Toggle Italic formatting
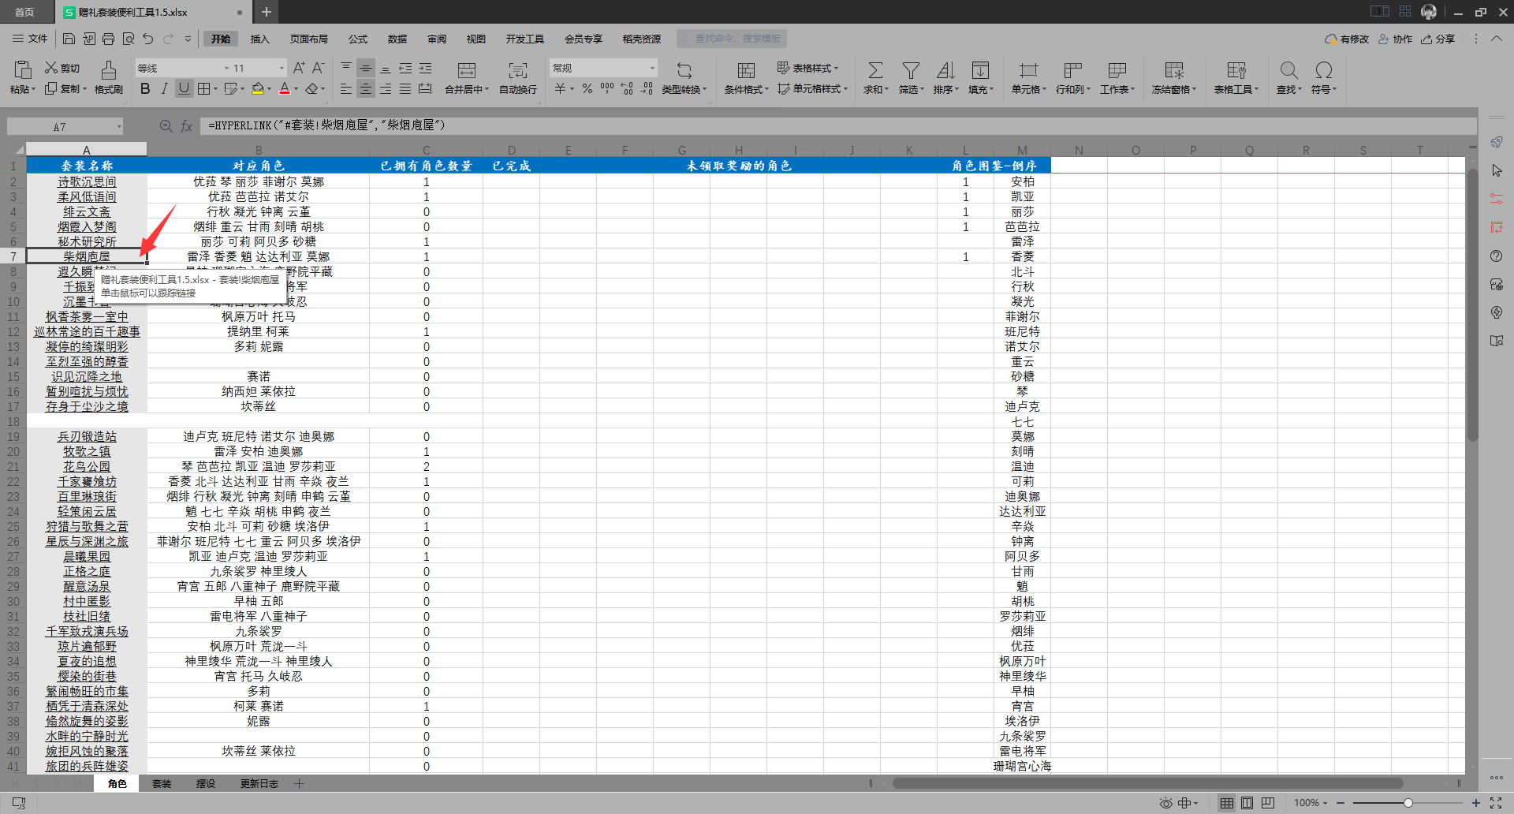 pyautogui.click(x=164, y=88)
